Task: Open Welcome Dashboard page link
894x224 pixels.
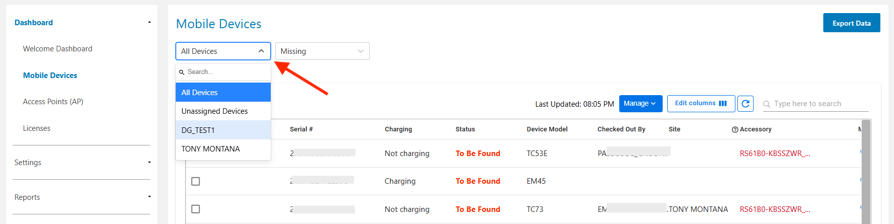Action: point(58,49)
